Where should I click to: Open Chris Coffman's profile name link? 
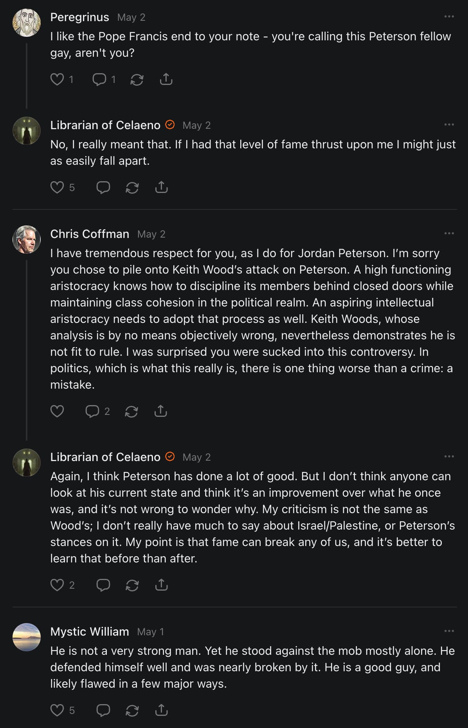90,234
